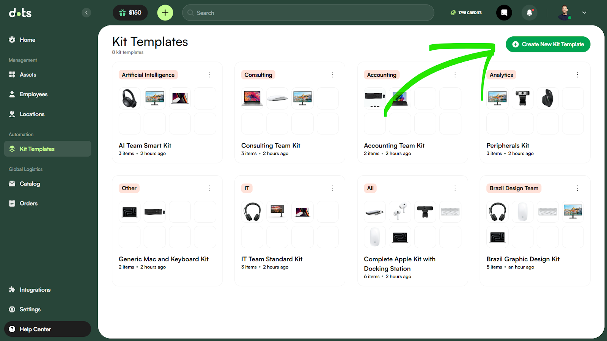Select headset thumbnail in IT Team Standard Kit

(x=252, y=212)
